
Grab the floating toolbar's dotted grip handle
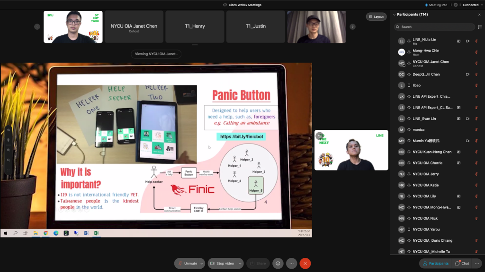click(9, 170)
